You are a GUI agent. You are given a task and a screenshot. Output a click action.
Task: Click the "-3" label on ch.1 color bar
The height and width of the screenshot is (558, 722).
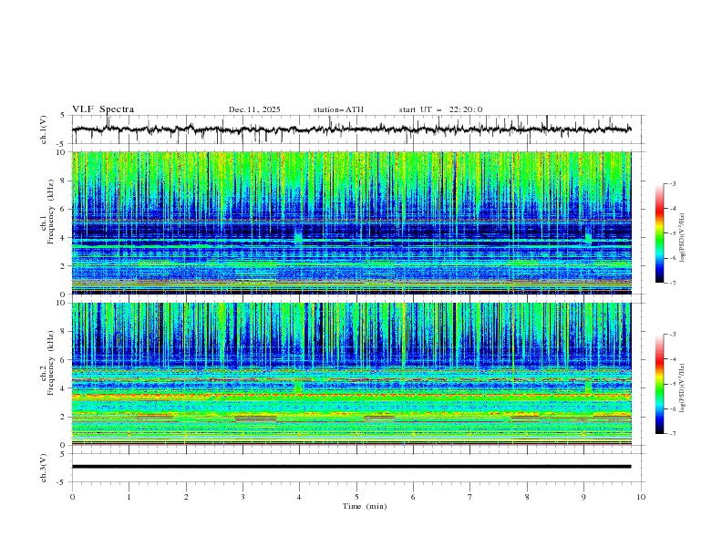(672, 183)
